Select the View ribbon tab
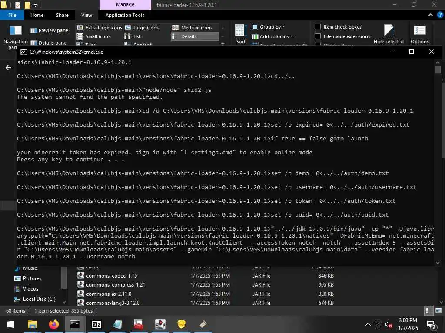 [x=86, y=15]
